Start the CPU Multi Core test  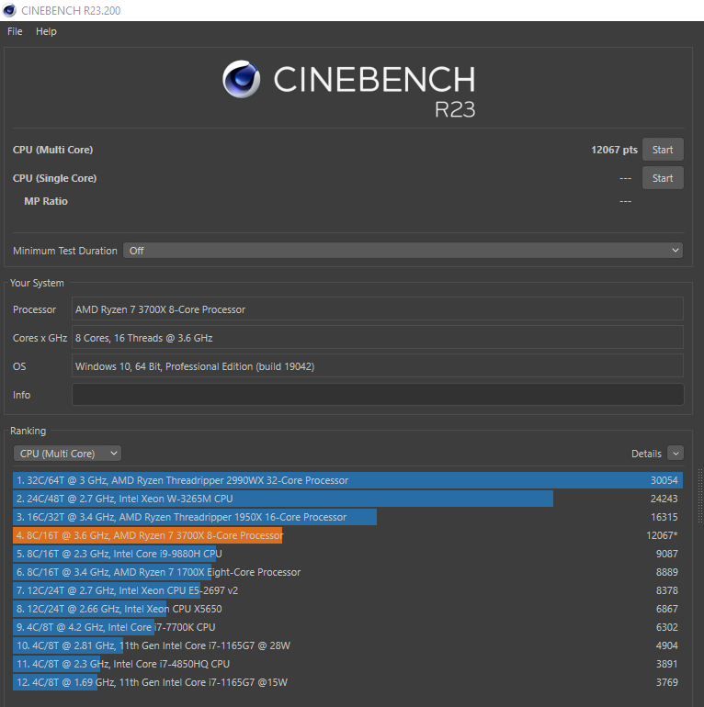coord(663,150)
